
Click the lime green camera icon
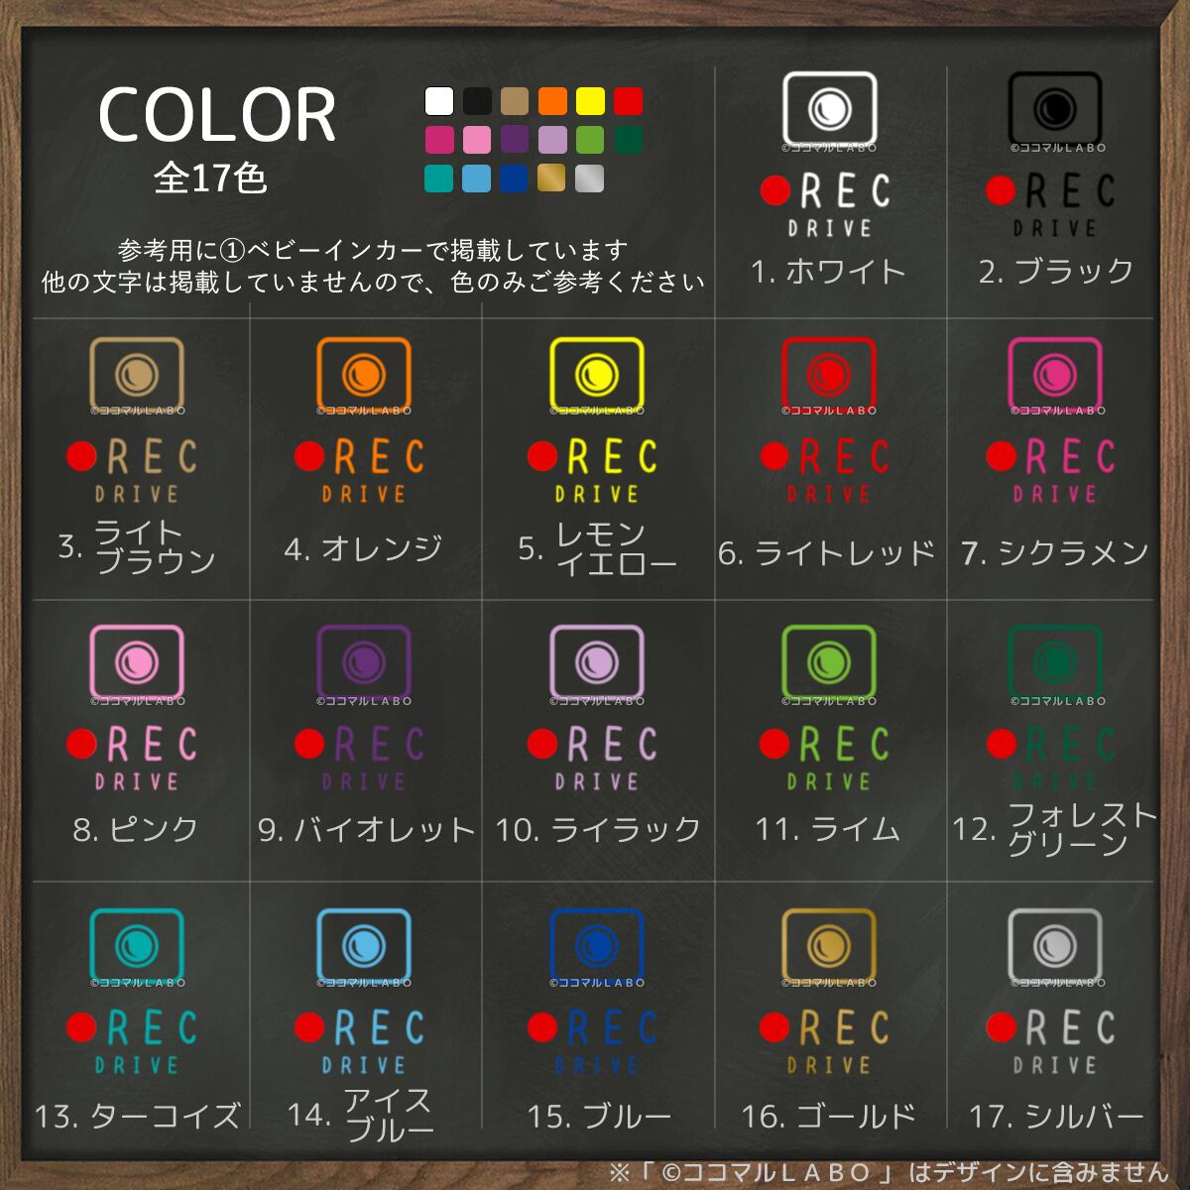click(829, 661)
